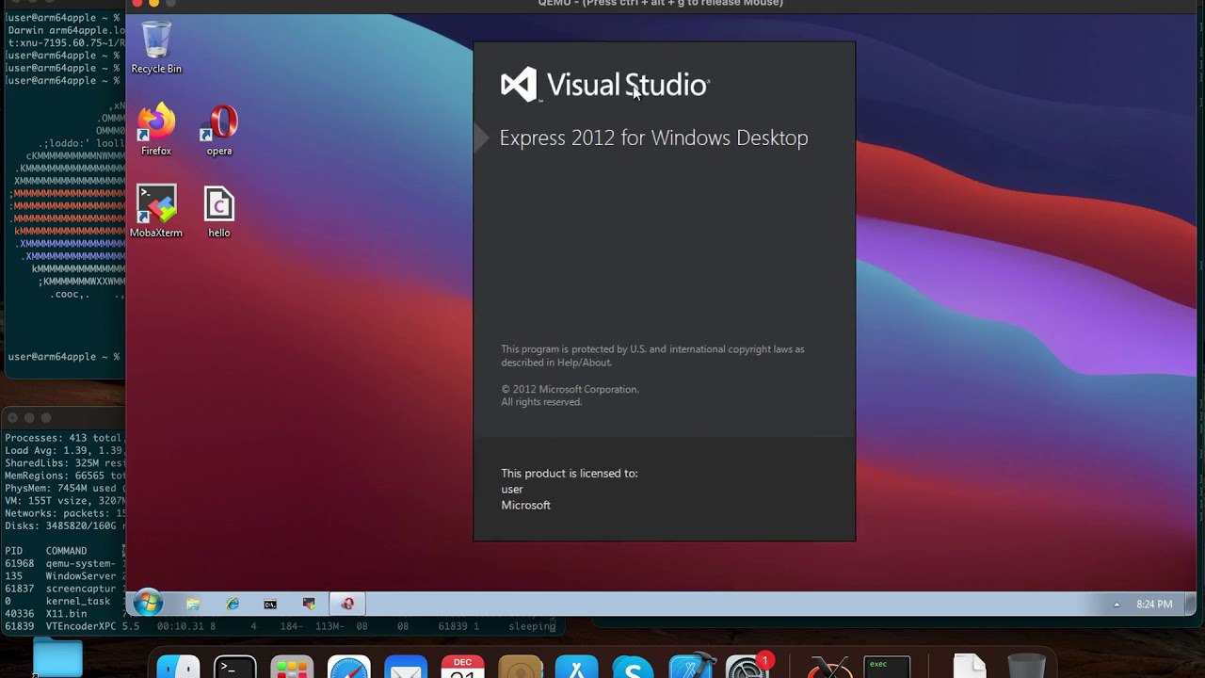Click 'Processes: 413 total' in the top window
The height and width of the screenshot is (678, 1205).
click(64, 438)
